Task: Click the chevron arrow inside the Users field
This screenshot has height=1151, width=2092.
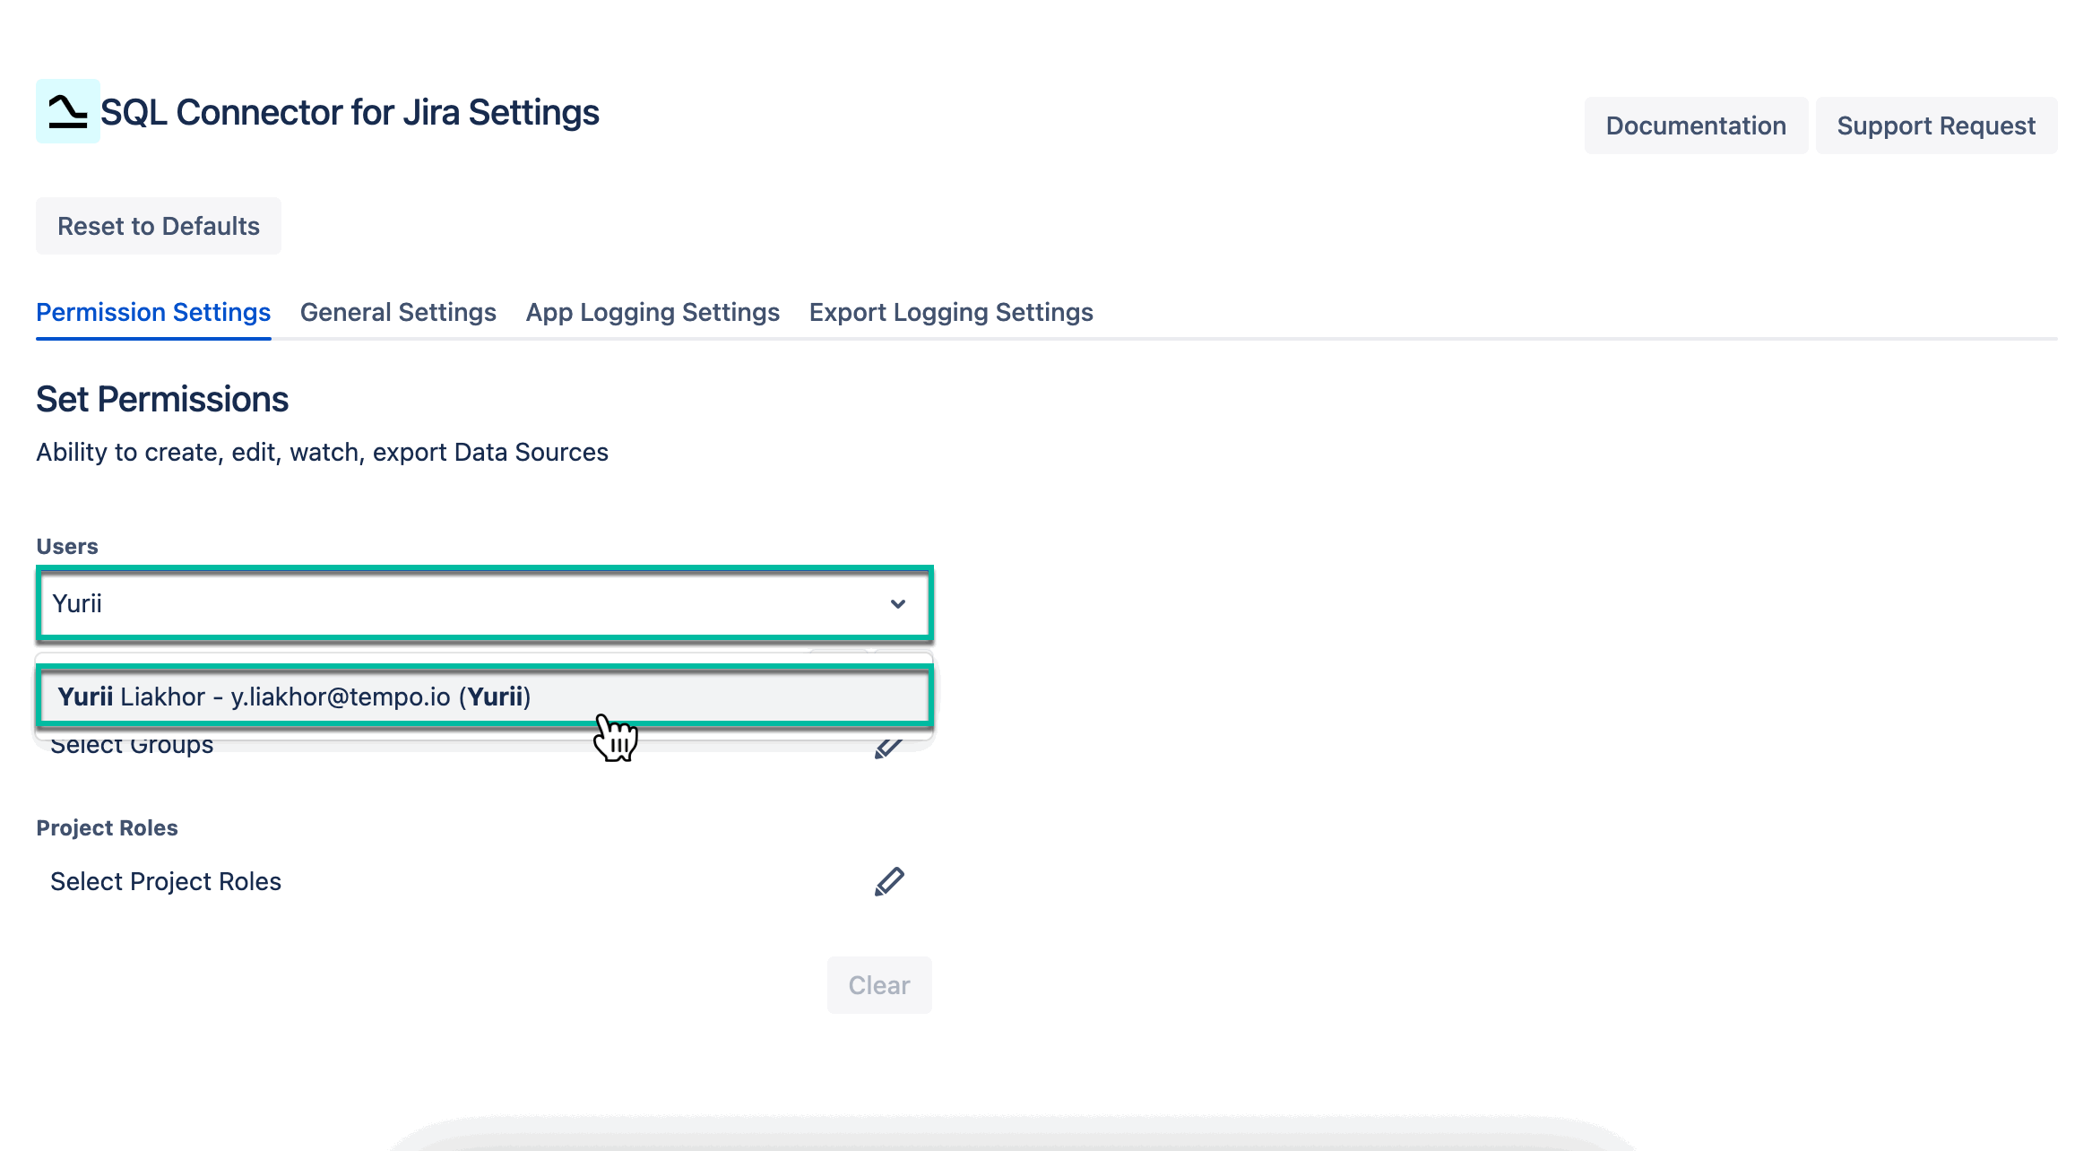Action: 898,604
